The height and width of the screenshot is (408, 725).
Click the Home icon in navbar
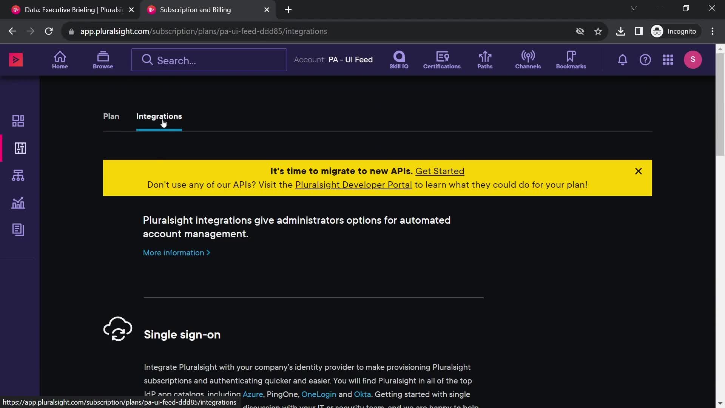click(x=60, y=59)
